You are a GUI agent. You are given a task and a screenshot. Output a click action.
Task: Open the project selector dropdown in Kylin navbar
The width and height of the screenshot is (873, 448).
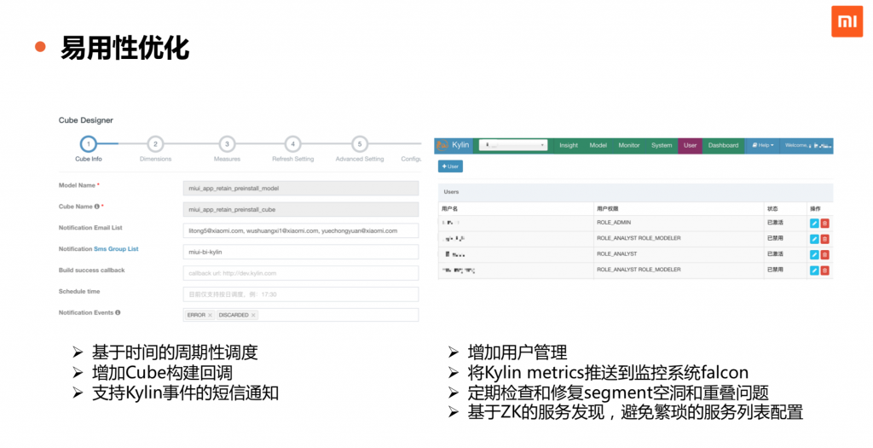(513, 146)
